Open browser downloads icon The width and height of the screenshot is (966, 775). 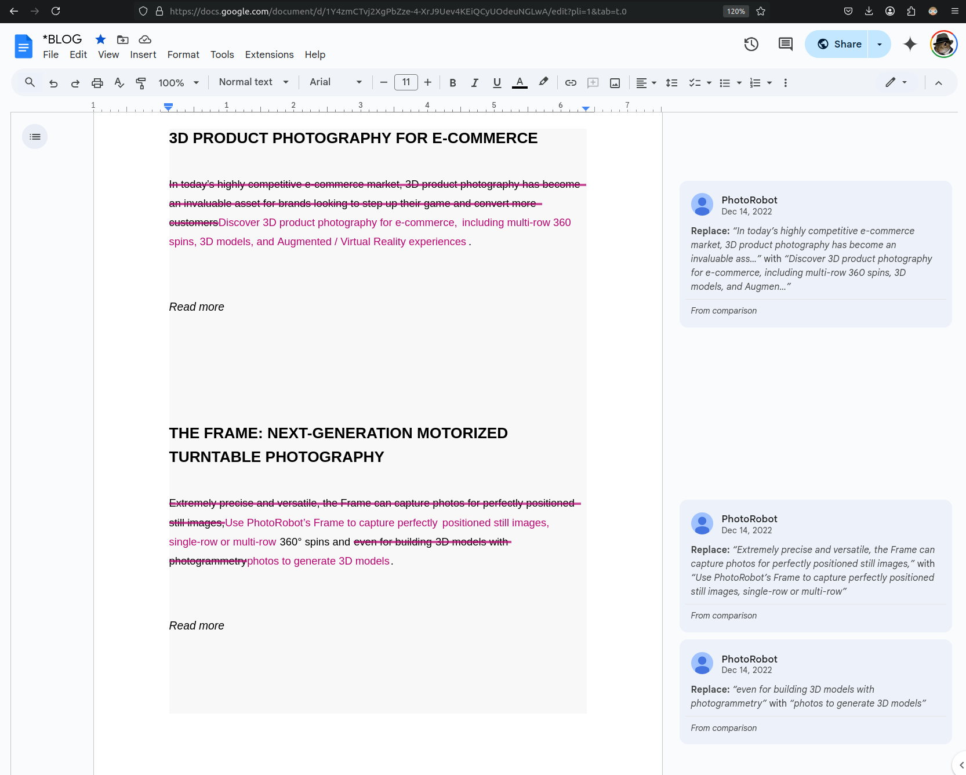tap(869, 11)
